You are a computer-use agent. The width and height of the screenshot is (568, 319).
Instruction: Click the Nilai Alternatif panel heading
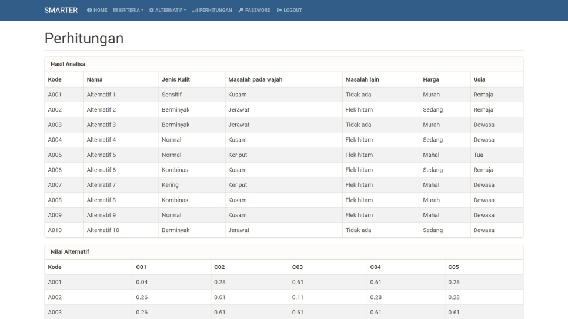tap(70, 251)
